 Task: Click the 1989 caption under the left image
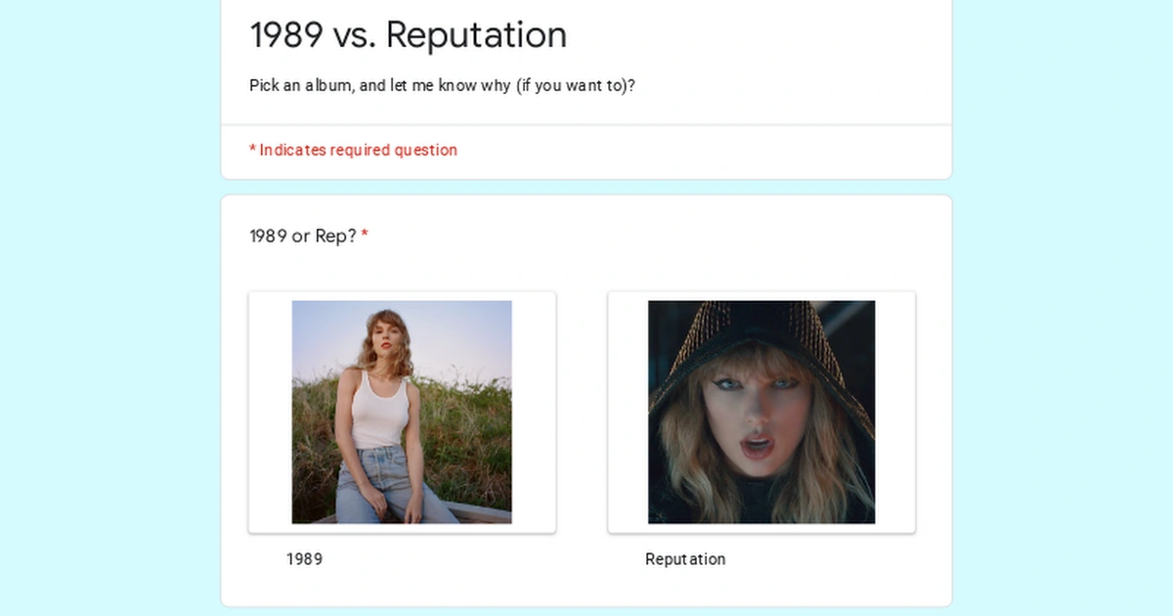[304, 558]
